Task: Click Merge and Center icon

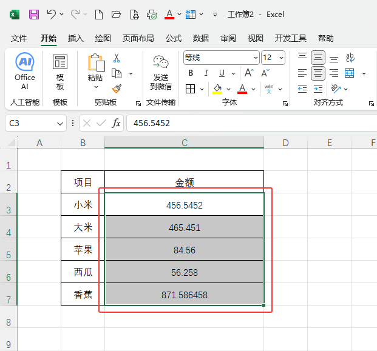Action: 349,73
